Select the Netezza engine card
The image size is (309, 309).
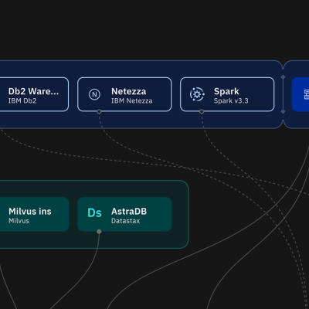(124, 94)
